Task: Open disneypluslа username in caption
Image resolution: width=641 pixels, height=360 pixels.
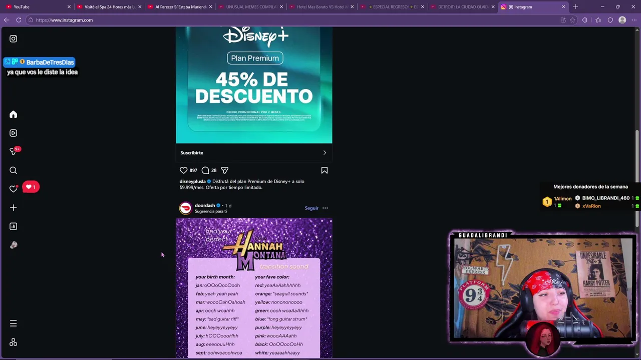Action: [x=192, y=181]
